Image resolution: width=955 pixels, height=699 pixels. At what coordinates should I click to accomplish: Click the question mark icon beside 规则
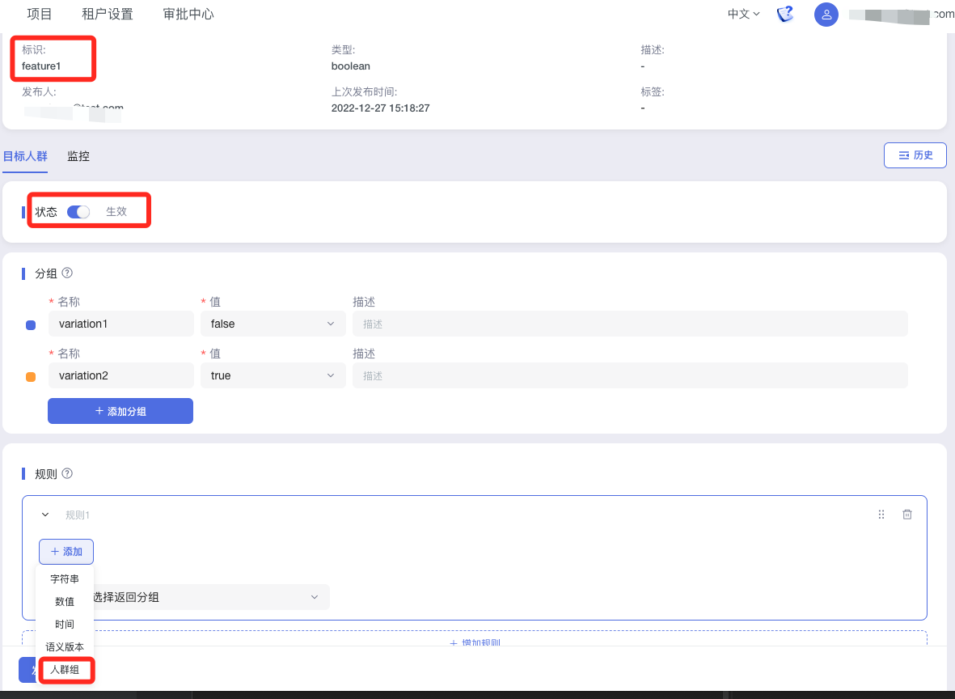[x=67, y=473]
